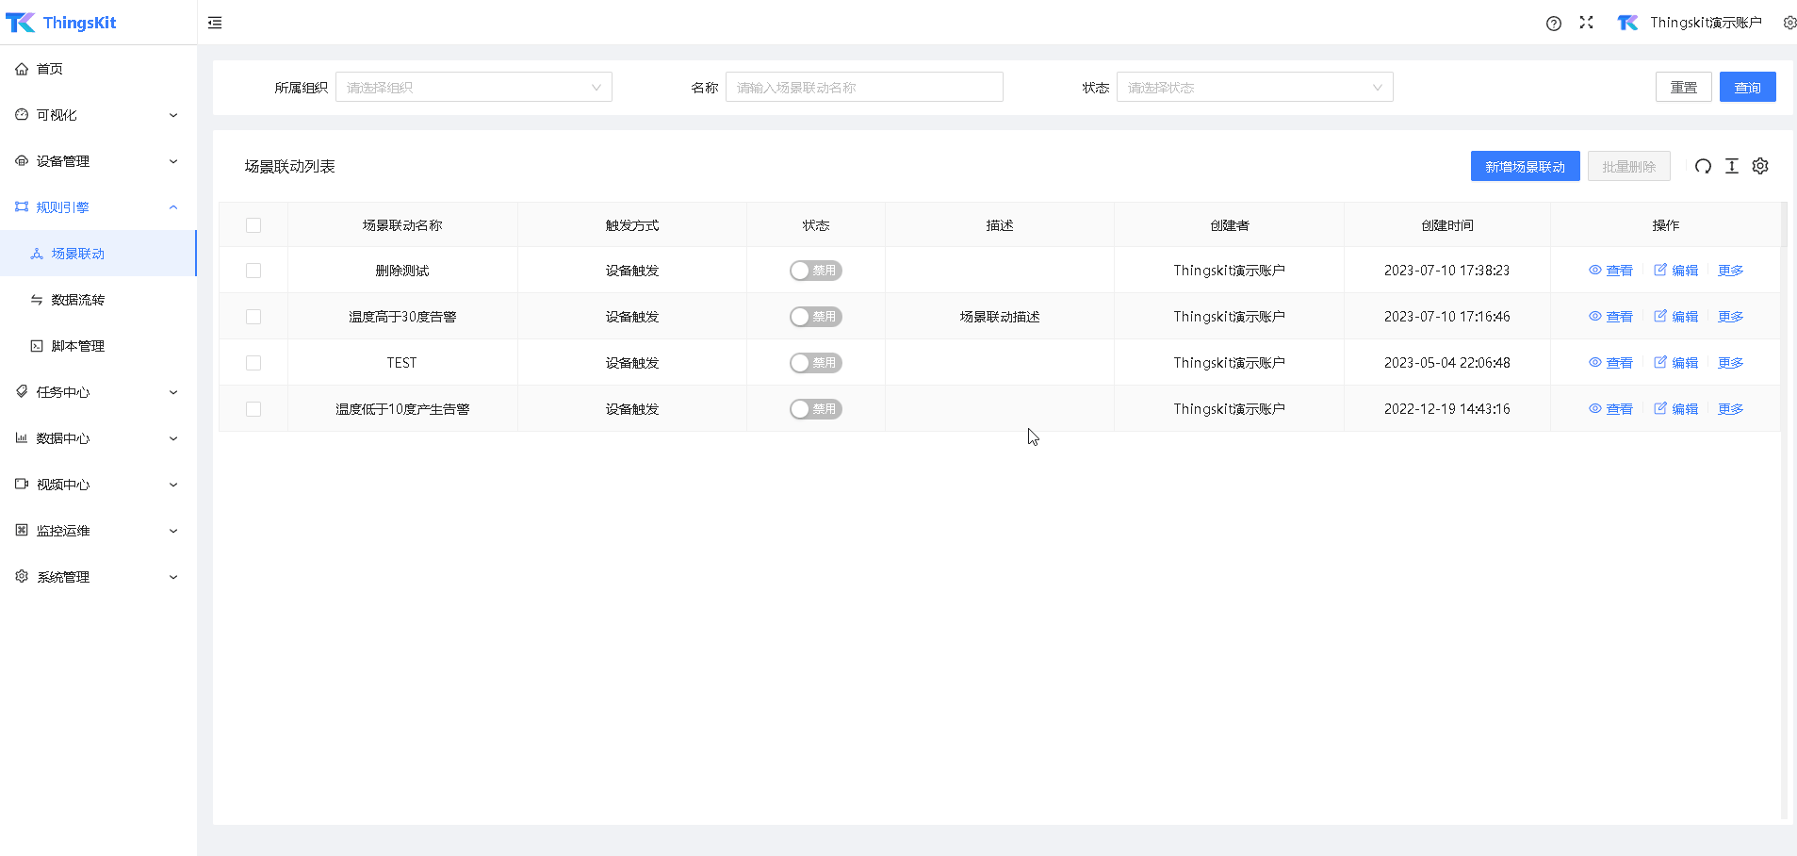Viewport: 1797px width, 856px height.
Task: View the TEST row via eye icon
Action: coord(1595,363)
